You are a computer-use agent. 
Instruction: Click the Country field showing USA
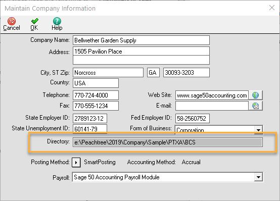[96, 83]
